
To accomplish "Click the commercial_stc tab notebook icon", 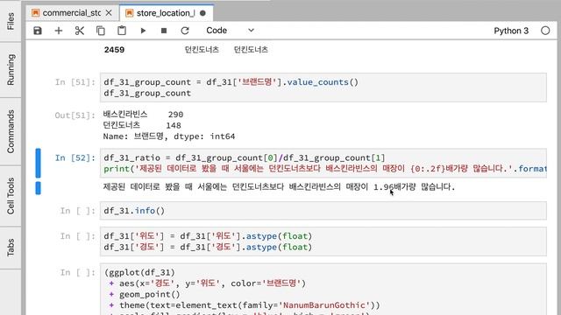I will pos(35,13).
